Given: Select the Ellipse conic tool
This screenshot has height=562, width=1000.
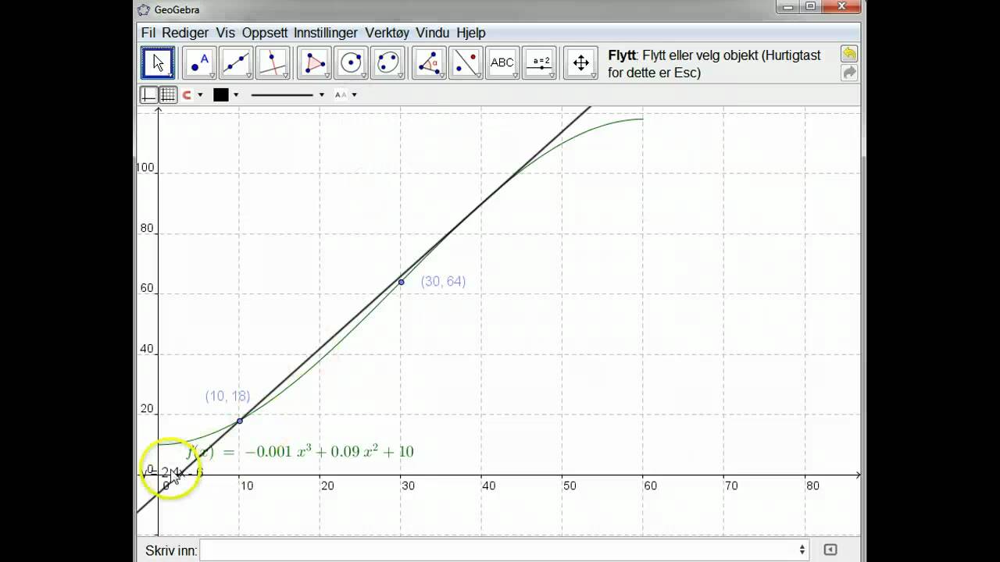Looking at the screenshot, I should click(387, 63).
